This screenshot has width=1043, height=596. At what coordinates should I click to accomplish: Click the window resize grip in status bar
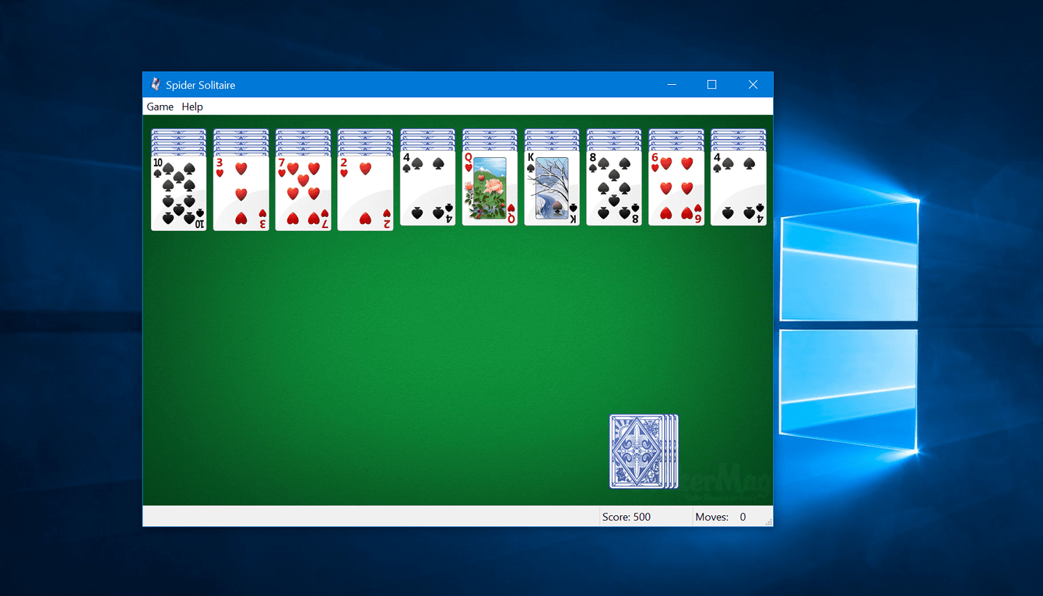click(768, 522)
